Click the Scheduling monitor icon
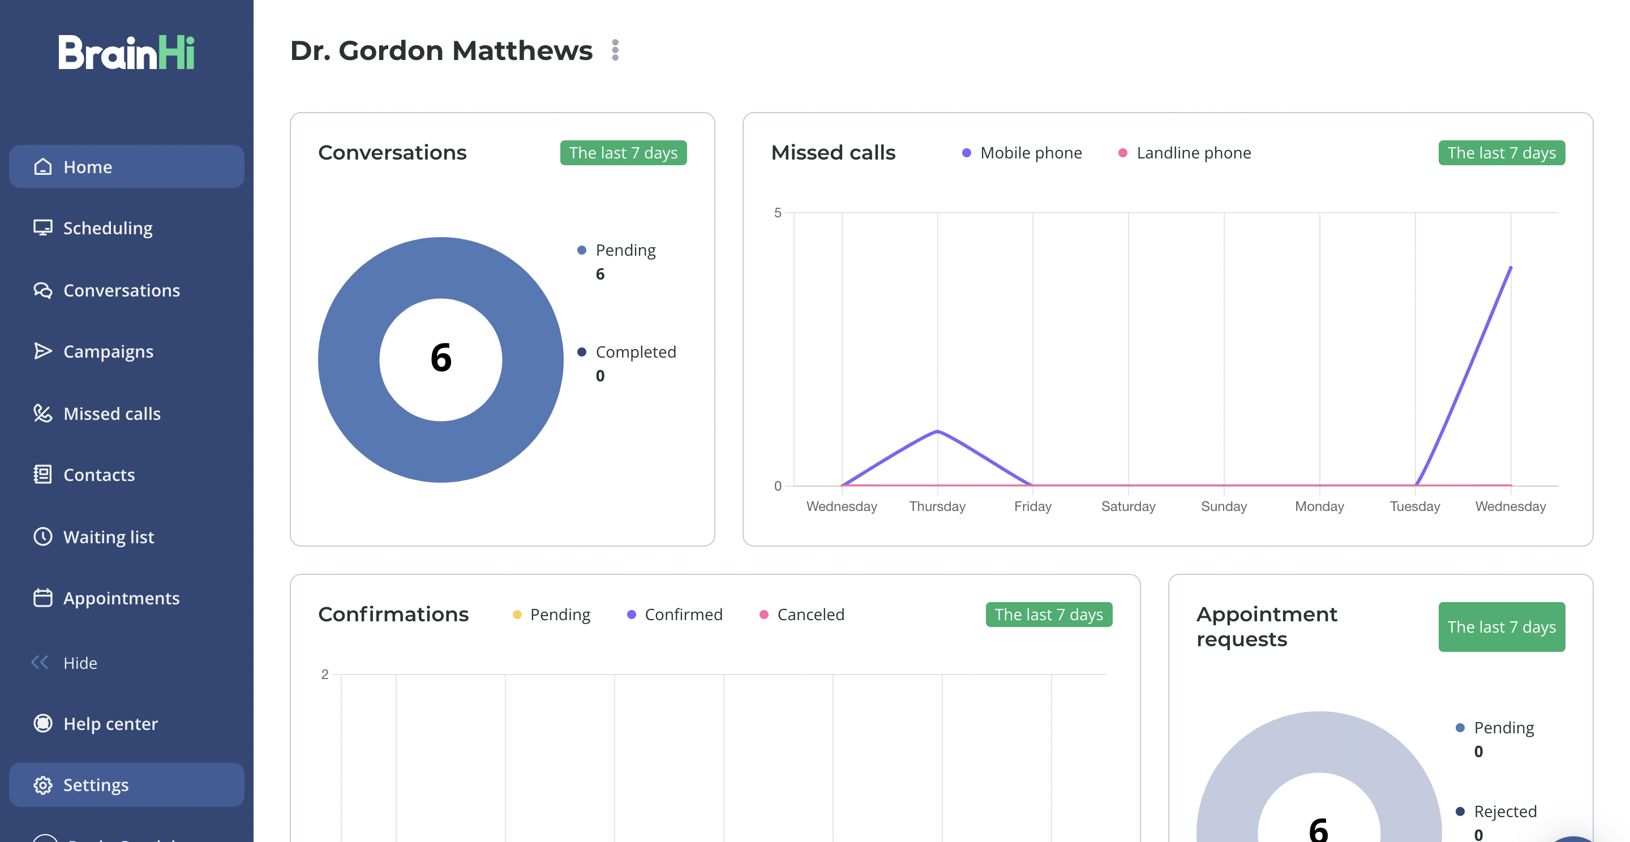Viewport: 1630px width, 842px height. coord(42,227)
